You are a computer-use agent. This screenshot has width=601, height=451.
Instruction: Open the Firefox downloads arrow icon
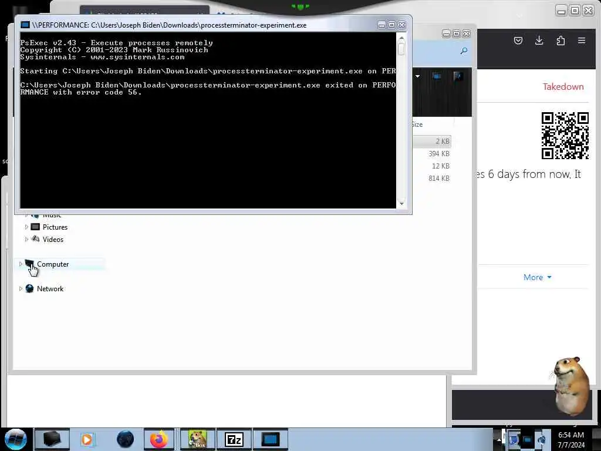(539, 41)
